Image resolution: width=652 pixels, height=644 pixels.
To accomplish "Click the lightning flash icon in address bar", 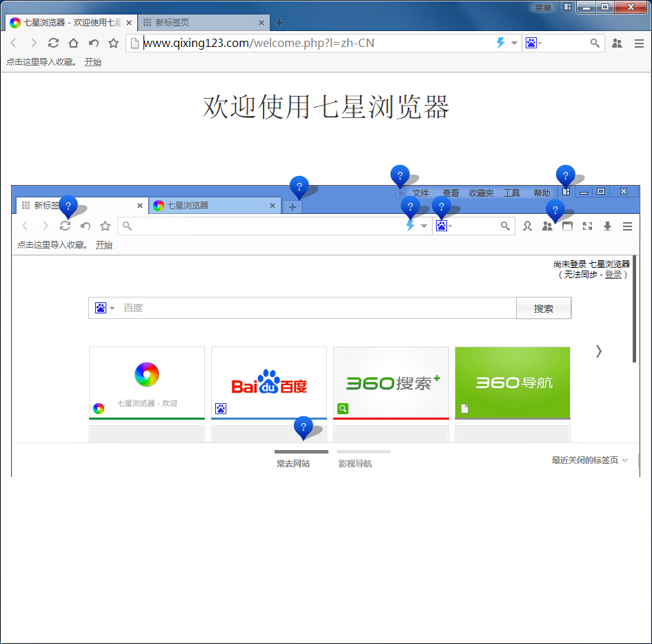I will point(500,43).
